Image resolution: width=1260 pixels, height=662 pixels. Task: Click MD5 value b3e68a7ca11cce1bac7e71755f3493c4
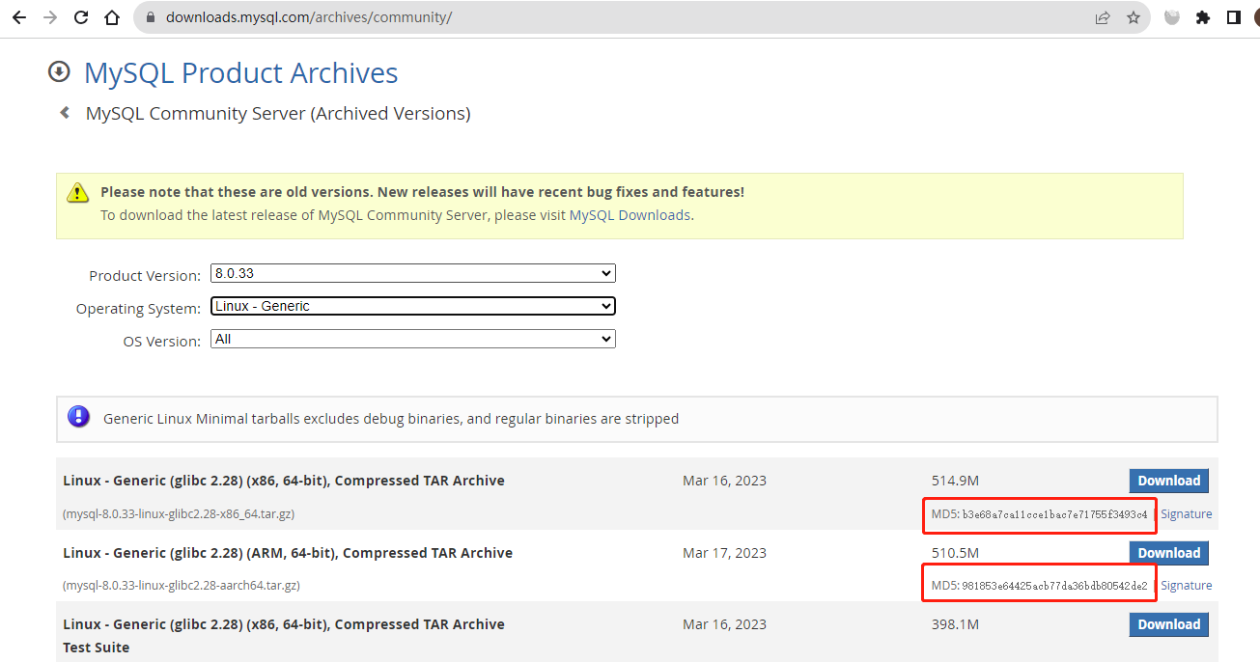pyautogui.click(x=1054, y=514)
